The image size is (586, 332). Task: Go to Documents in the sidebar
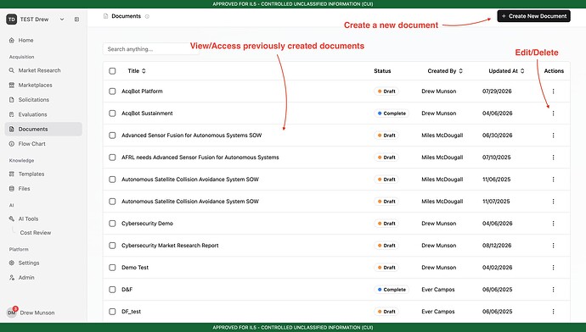43,130
